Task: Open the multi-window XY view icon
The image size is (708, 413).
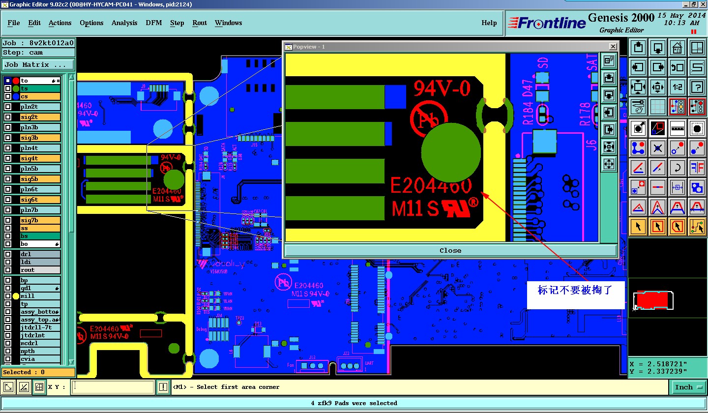Action: (x=697, y=48)
